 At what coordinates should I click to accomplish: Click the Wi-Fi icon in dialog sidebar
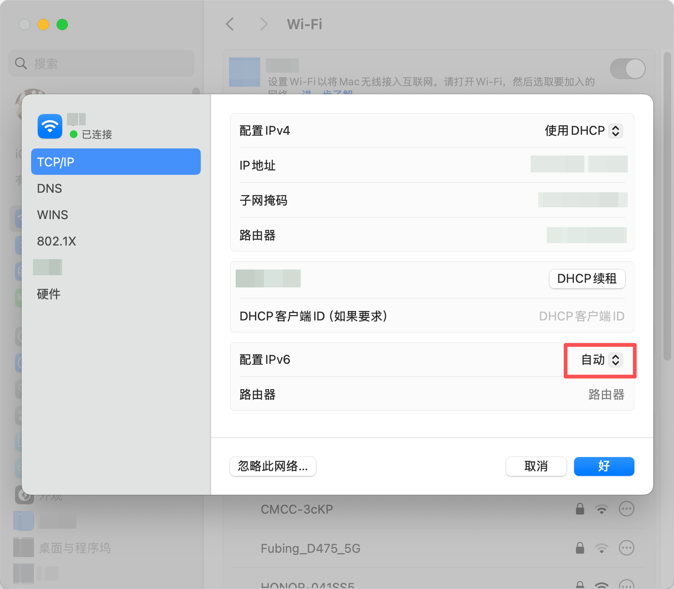[x=50, y=126]
